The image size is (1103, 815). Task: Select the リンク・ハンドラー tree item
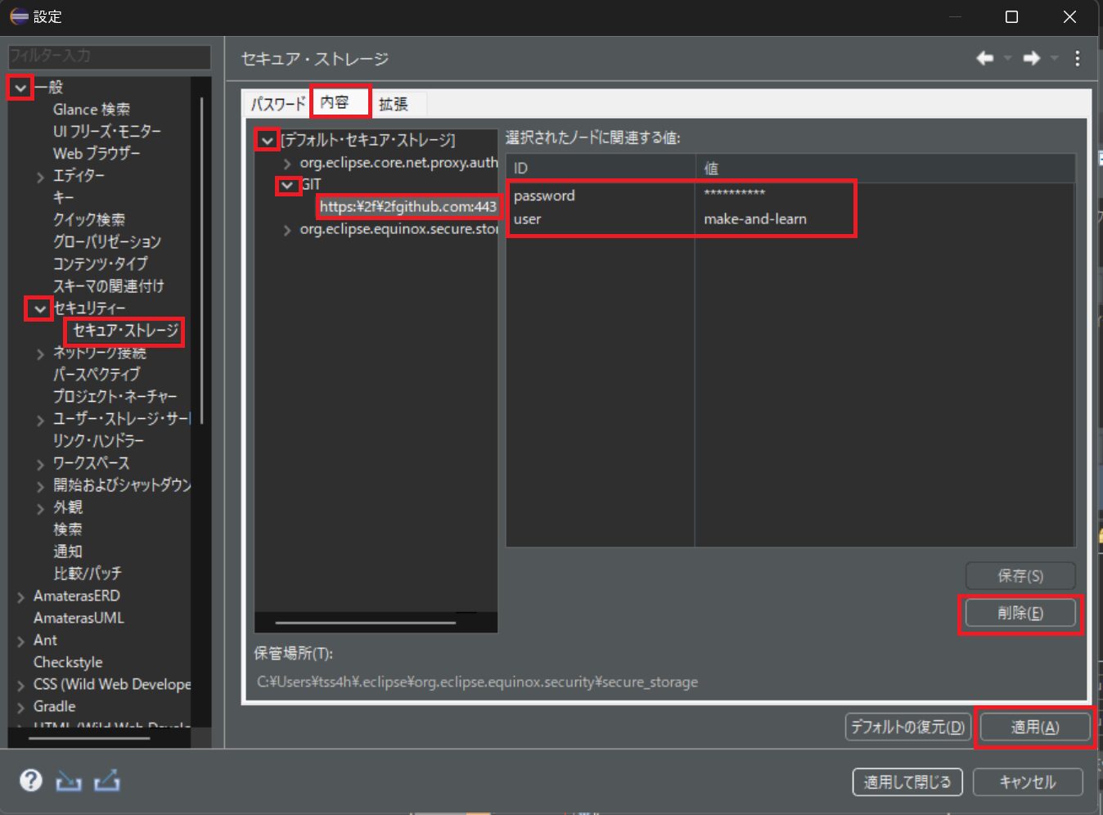(98, 440)
